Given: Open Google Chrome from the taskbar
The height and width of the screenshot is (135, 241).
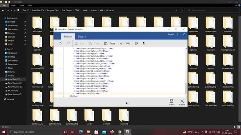Looking at the screenshot, I should coord(120,132).
